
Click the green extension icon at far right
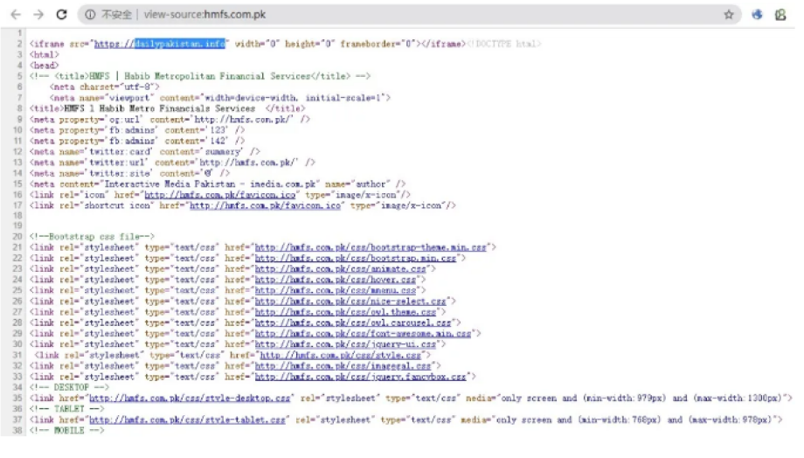coord(780,15)
